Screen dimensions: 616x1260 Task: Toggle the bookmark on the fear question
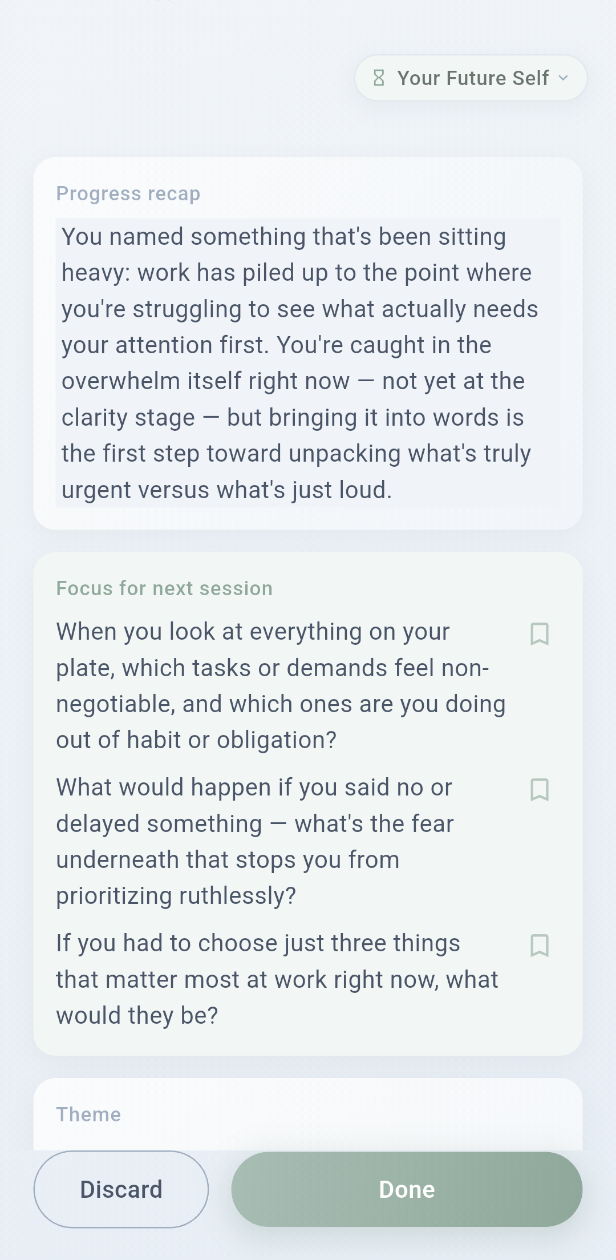point(539,790)
